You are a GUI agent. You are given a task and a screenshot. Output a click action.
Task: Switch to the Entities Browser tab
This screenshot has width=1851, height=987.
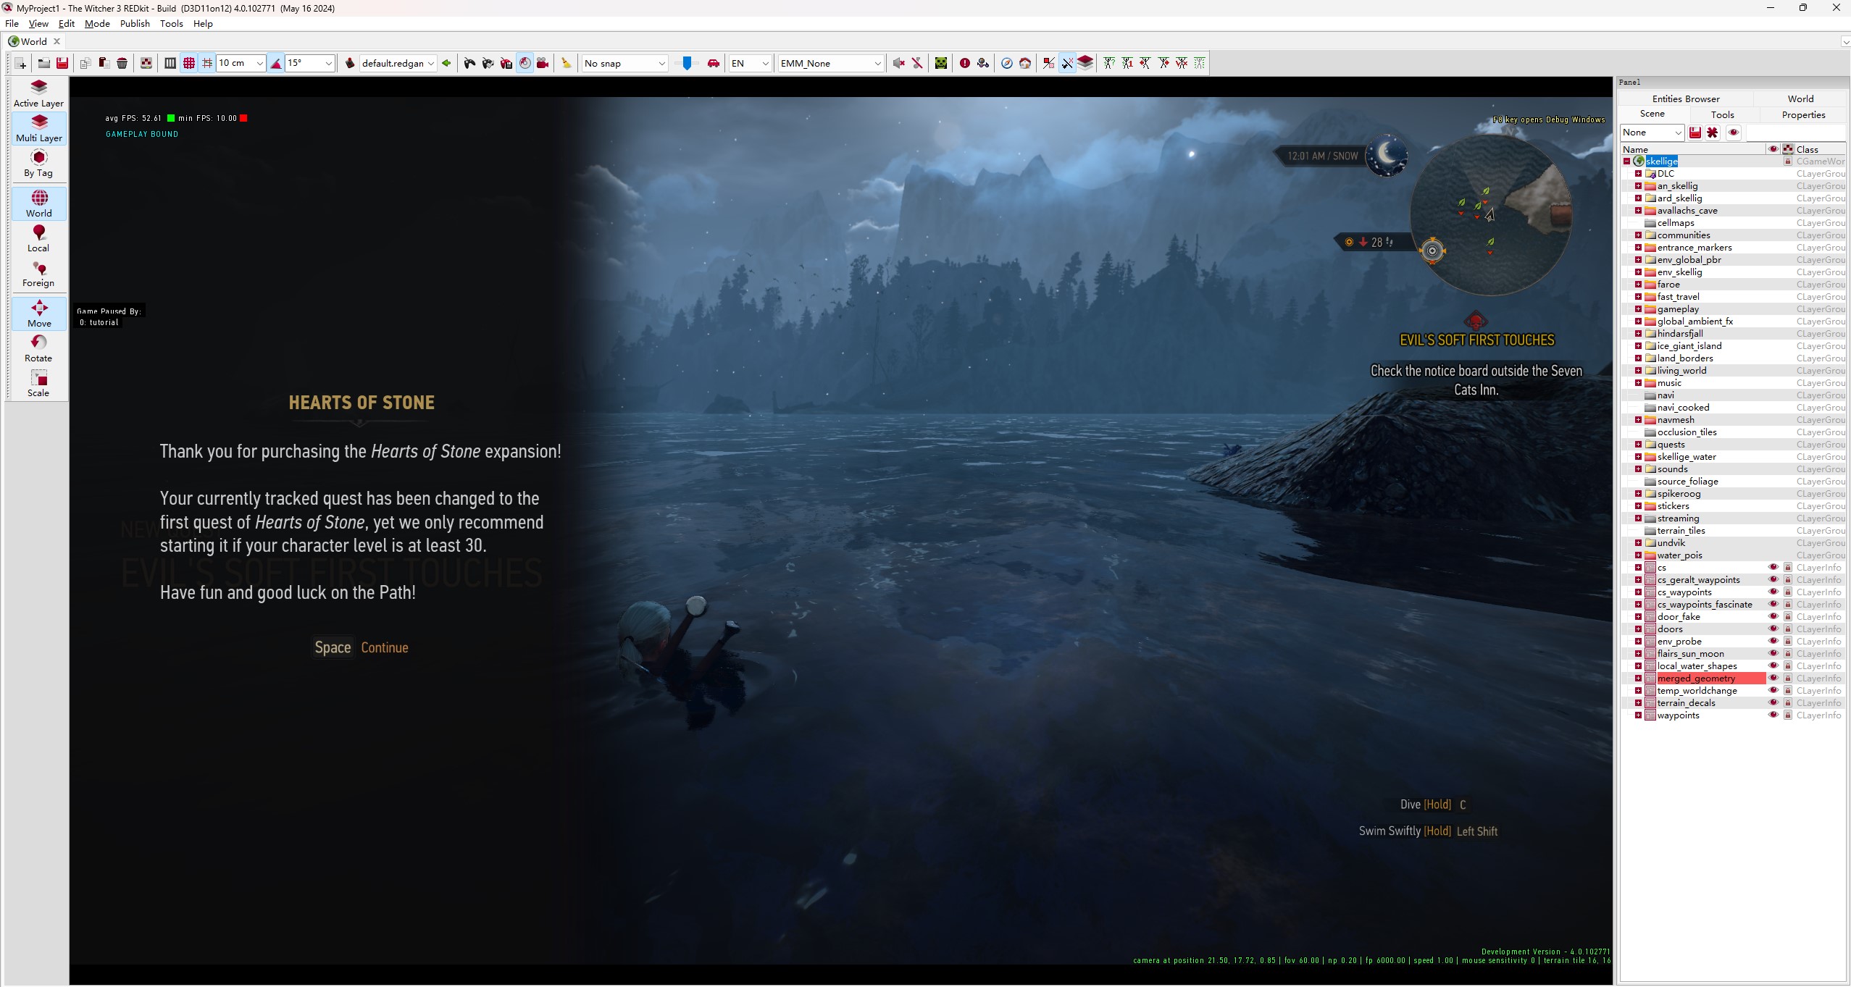1685,98
